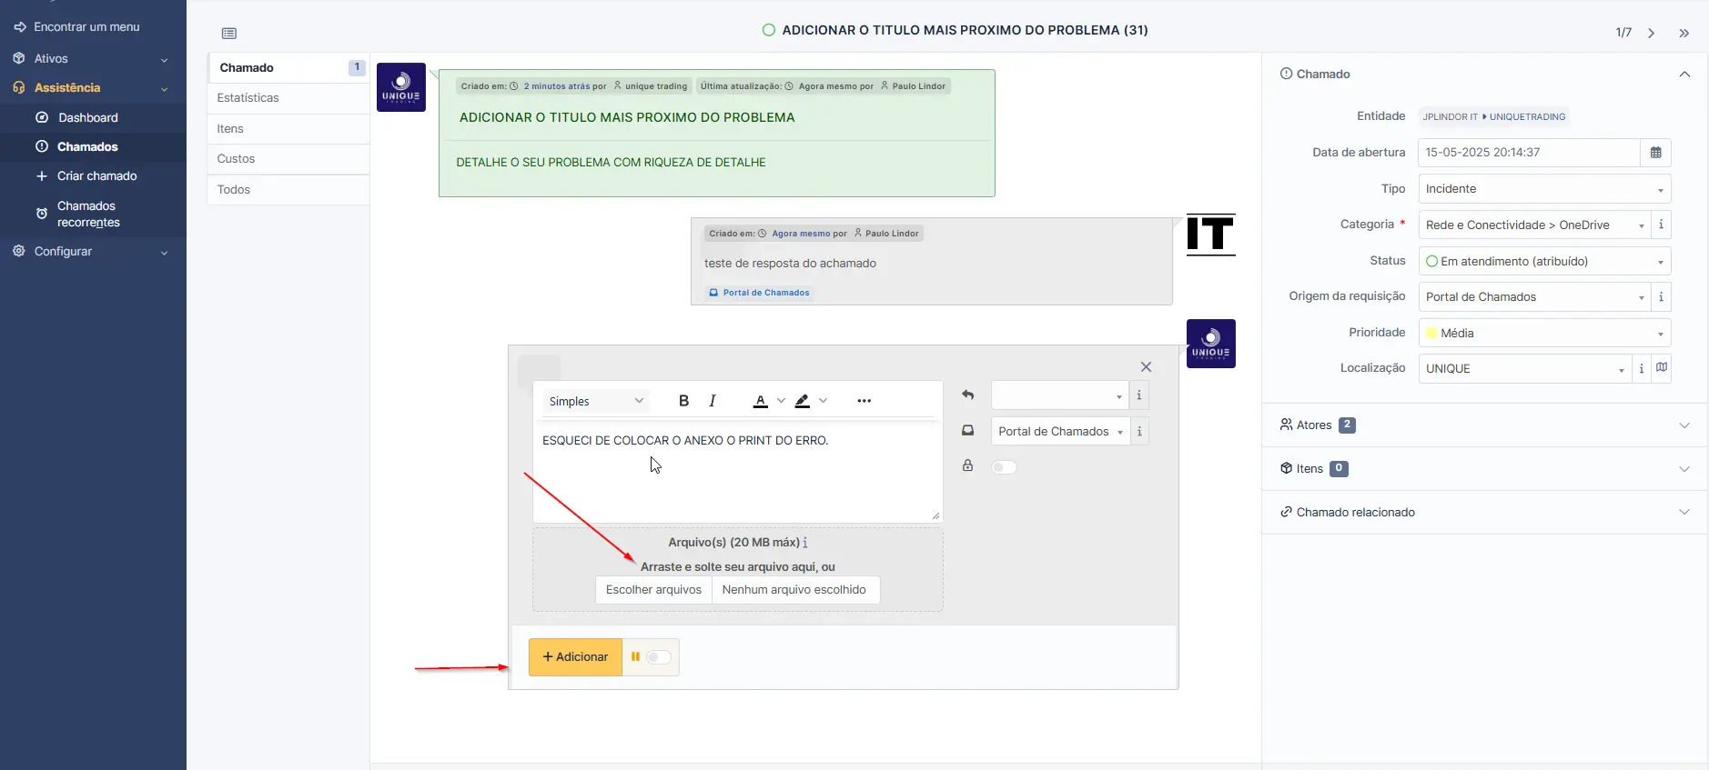Enable the private lock toggle

[x=1004, y=467]
